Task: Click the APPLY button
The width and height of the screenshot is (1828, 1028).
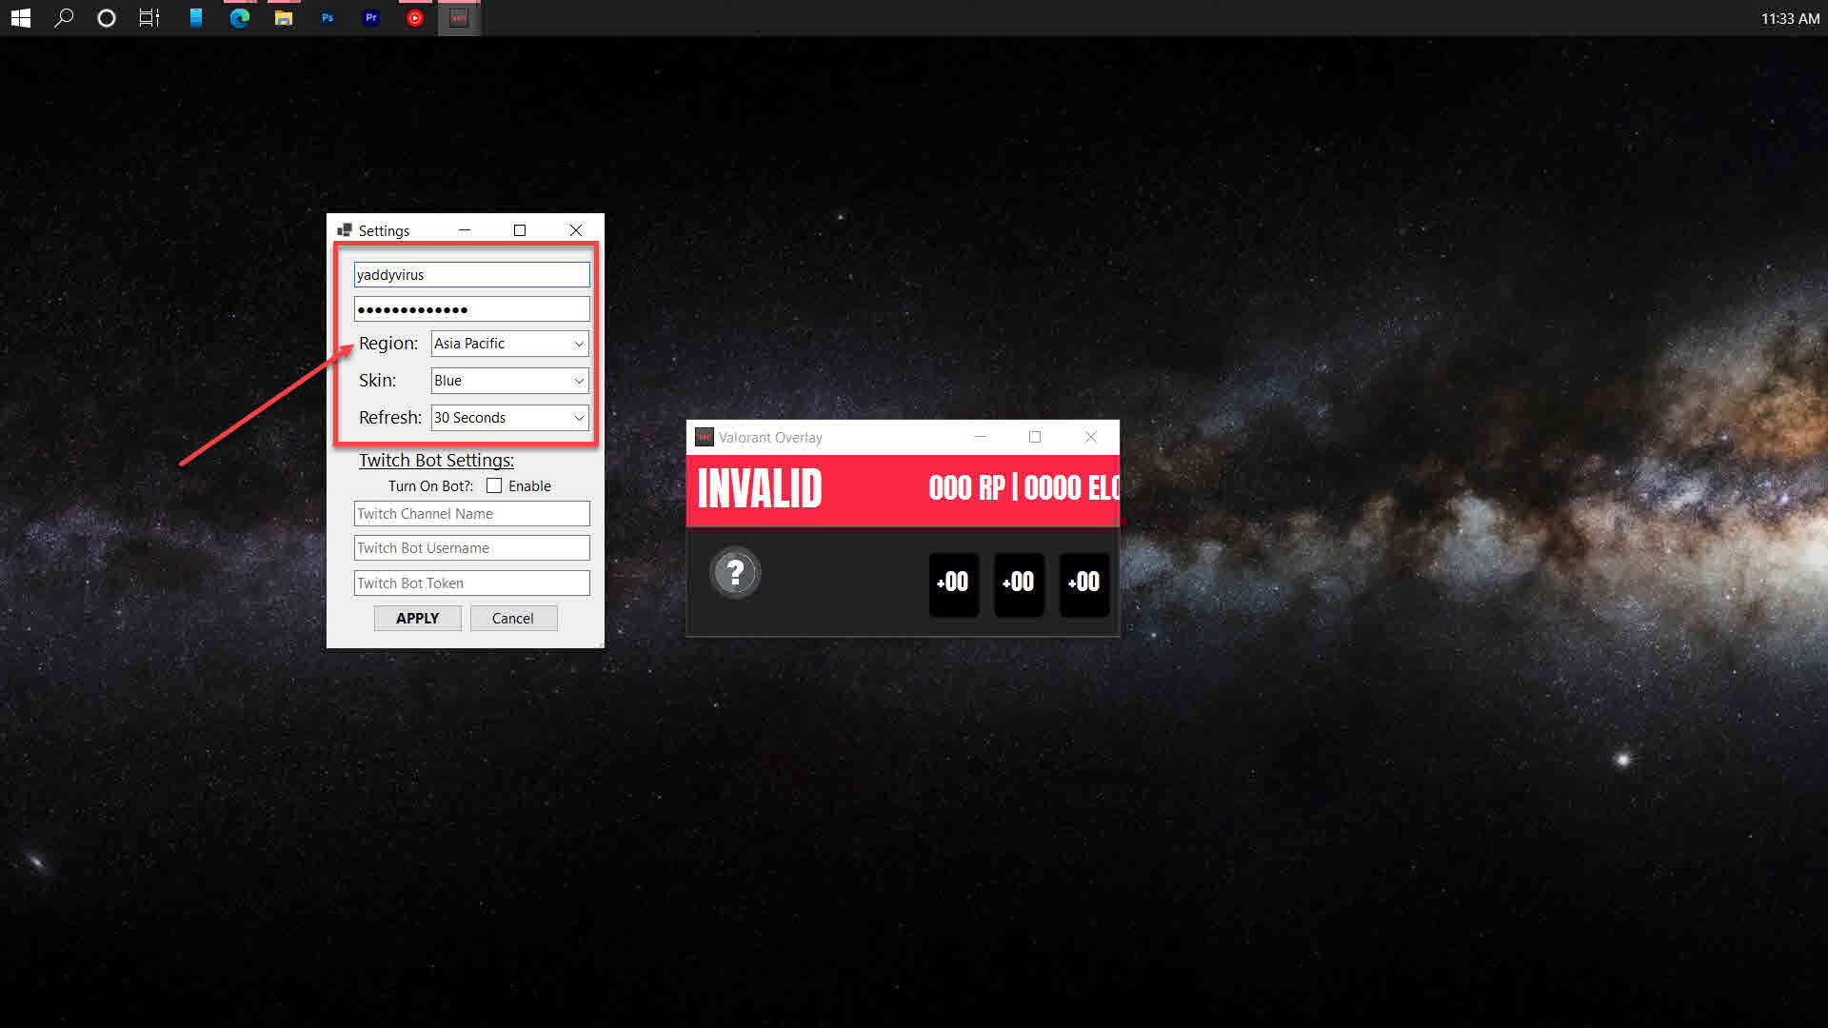Action: (x=417, y=618)
